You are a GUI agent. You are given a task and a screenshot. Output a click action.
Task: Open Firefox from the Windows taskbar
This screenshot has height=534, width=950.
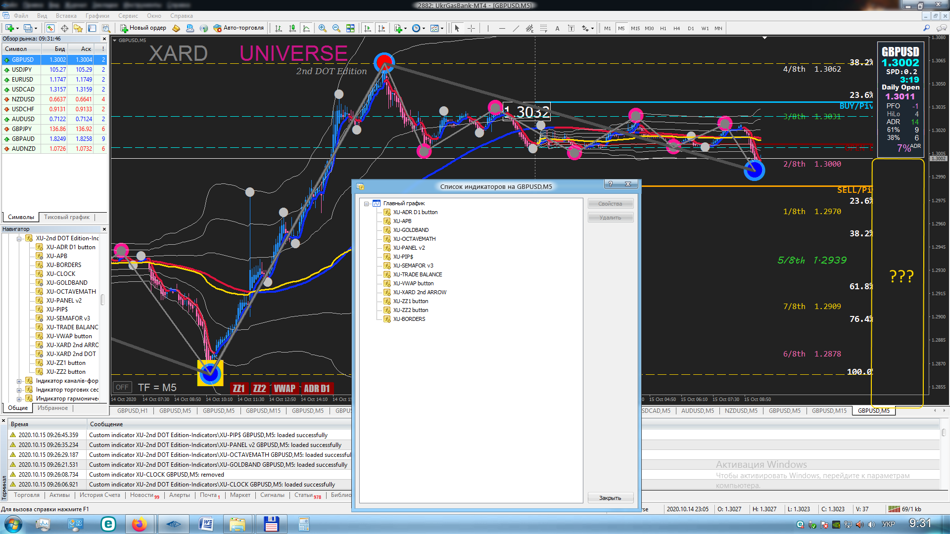tap(140, 524)
